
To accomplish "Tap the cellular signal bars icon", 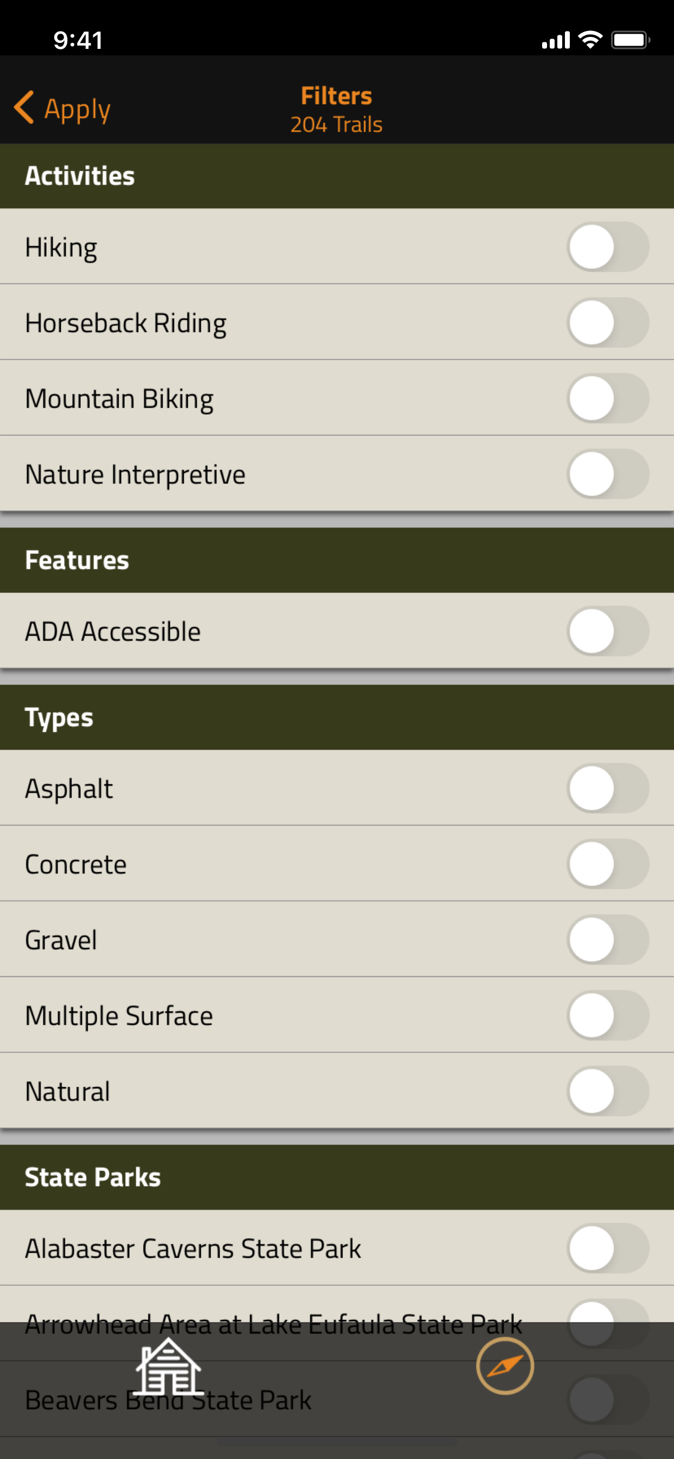I will point(555,40).
